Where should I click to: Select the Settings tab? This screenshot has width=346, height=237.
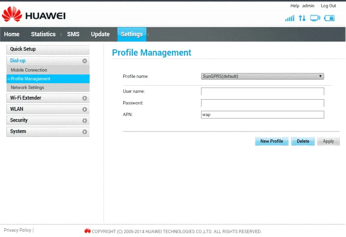[x=132, y=34]
